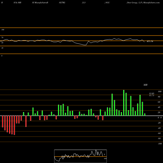Image resolution: width=163 pixels, height=163 pixels.
Task: Click the -44 label in mini chart
Action: click(x=105, y=158)
